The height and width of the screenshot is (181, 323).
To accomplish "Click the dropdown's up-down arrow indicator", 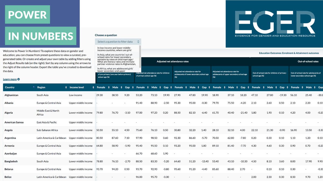I will [x=138, y=42].
